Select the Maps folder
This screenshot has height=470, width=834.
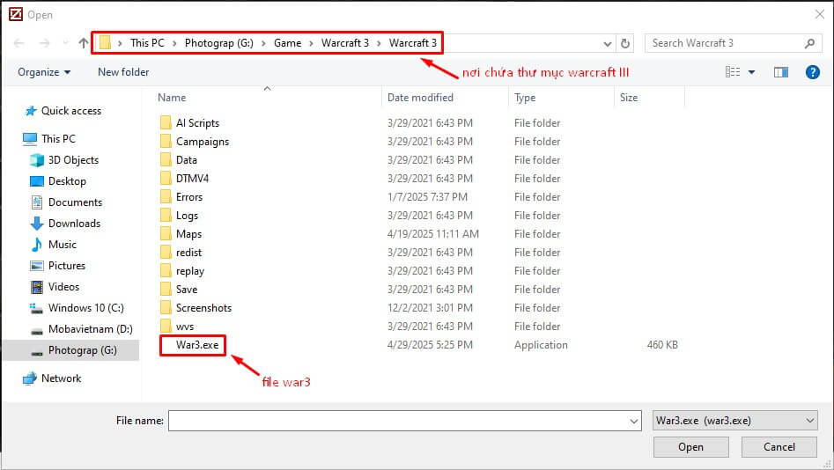click(x=188, y=234)
